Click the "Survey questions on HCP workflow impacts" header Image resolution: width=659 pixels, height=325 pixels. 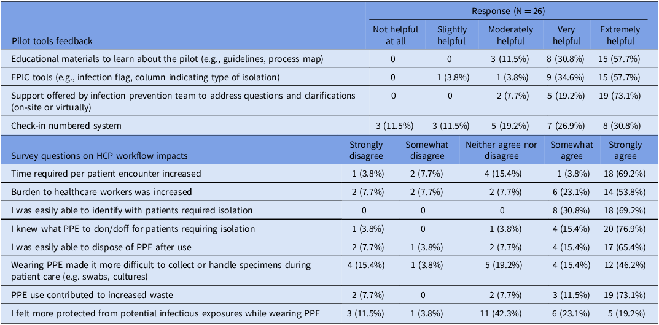coord(99,156)
